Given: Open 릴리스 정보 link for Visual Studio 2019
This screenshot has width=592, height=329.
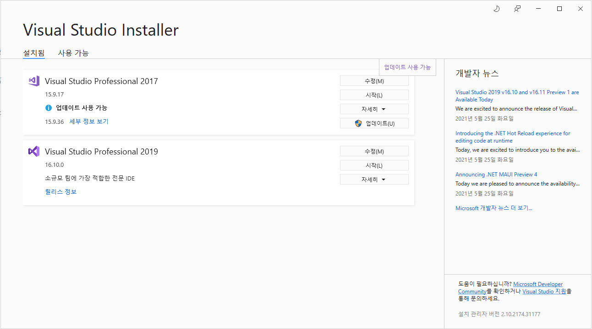Looking at the screenshot, I should [x=61, y=192].
